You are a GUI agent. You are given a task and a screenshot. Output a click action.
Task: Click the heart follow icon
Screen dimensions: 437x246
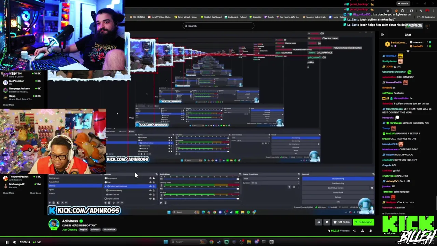[327, 222]
